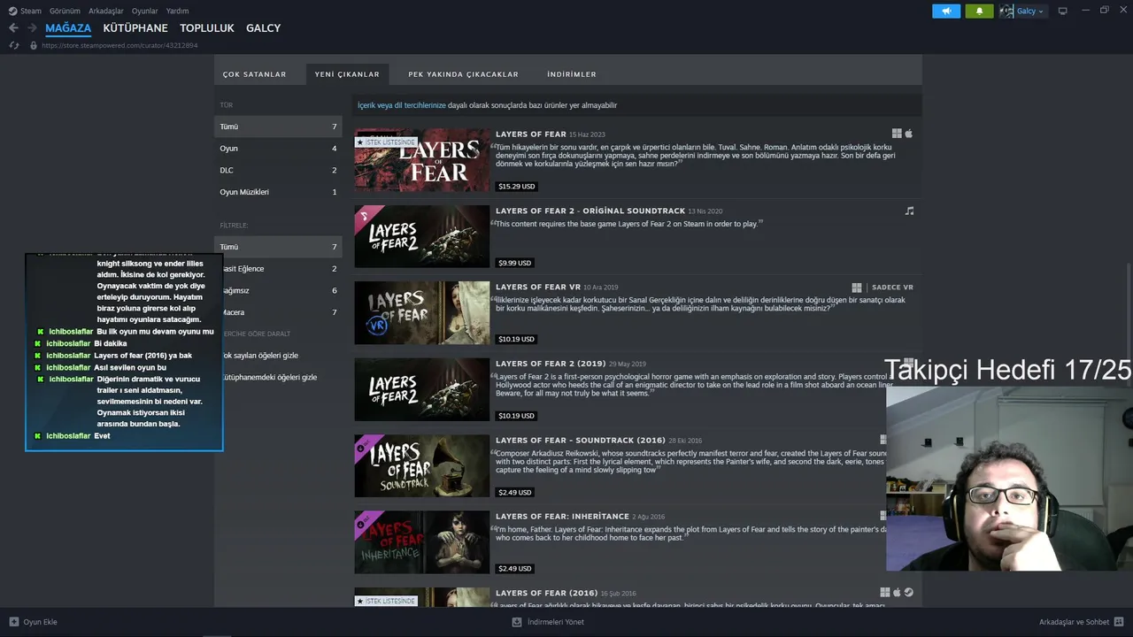Select the ÇOK SATANLAR tab
The height and width of the screenshot is (637, 1133).
254,74
